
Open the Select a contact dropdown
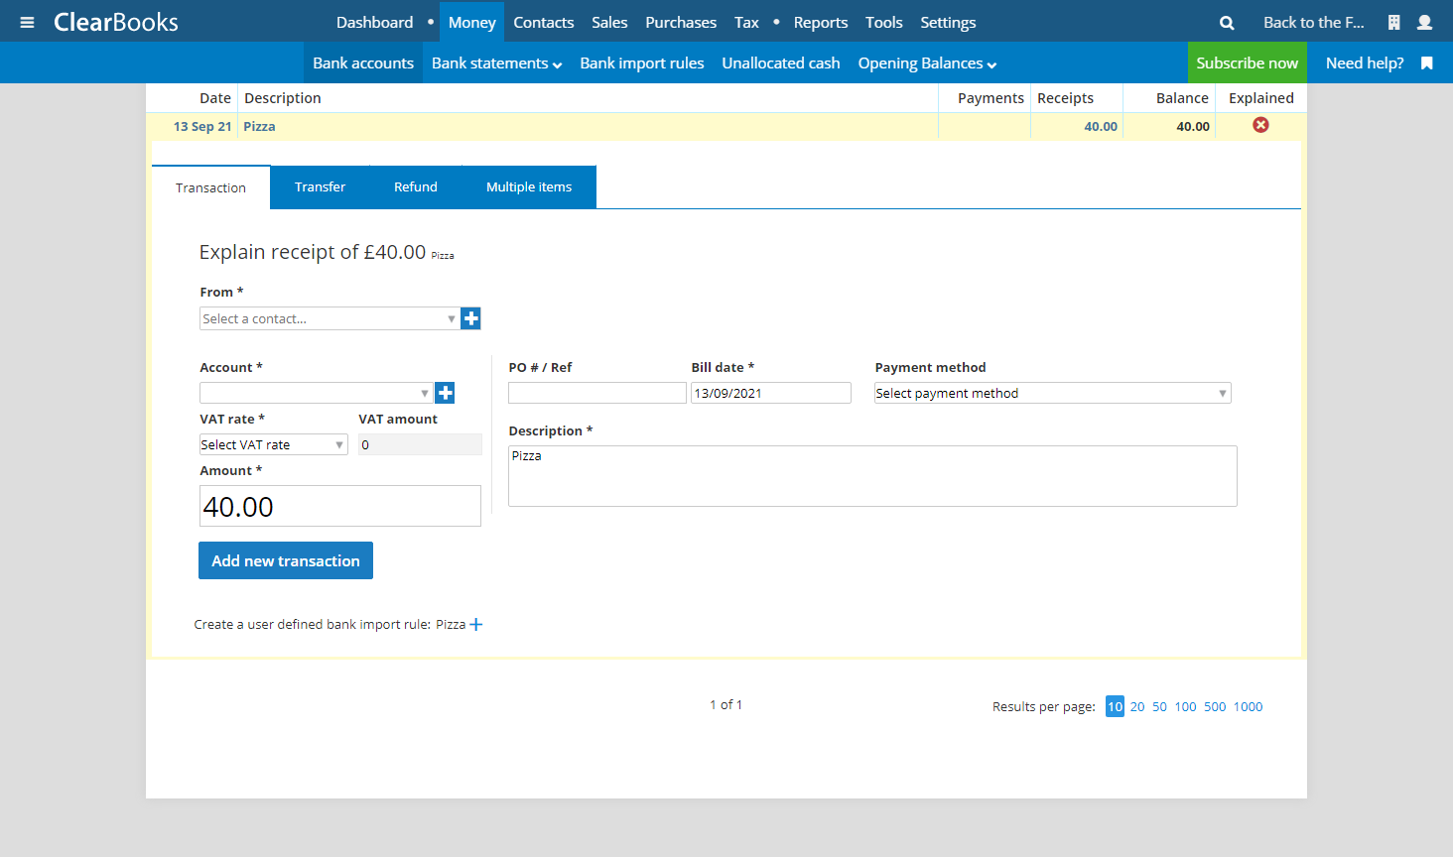329,318
